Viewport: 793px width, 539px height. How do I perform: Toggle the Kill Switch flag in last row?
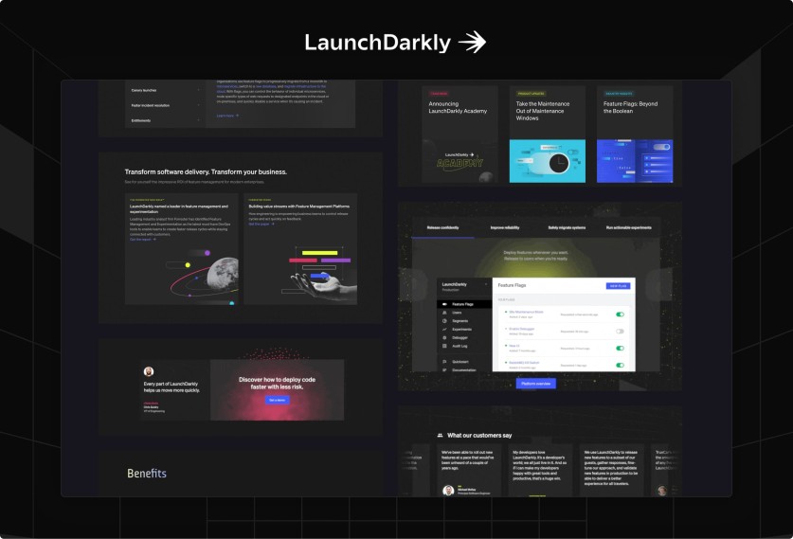620,365
